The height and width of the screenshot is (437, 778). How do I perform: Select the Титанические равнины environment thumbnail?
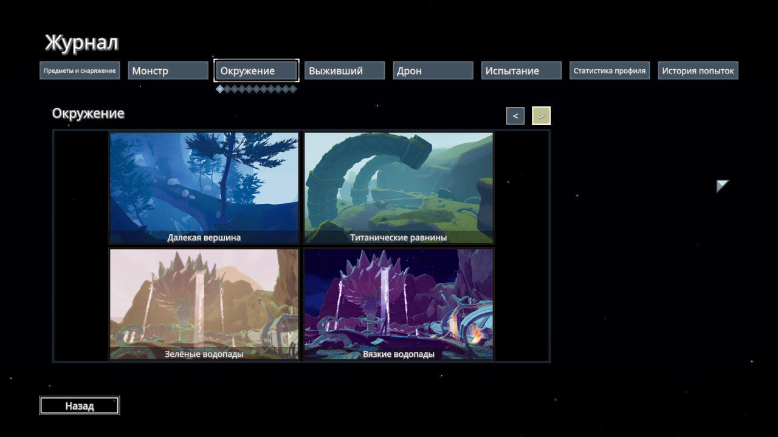tap(399, 188)
